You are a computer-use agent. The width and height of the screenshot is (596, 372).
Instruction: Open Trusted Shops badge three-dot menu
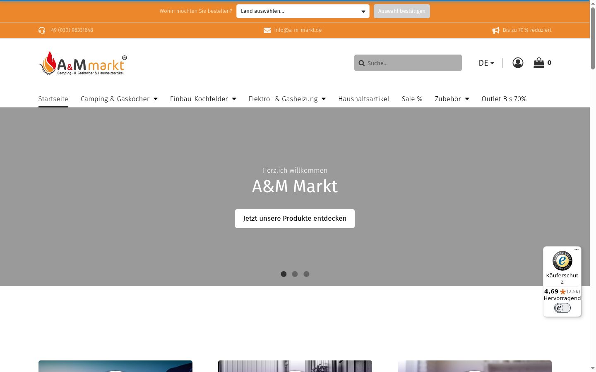577,249
